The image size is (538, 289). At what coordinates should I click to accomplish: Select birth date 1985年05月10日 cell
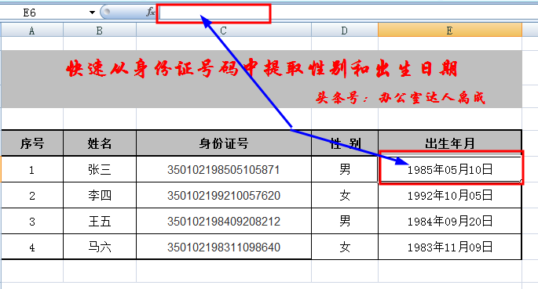coord(450,169)
